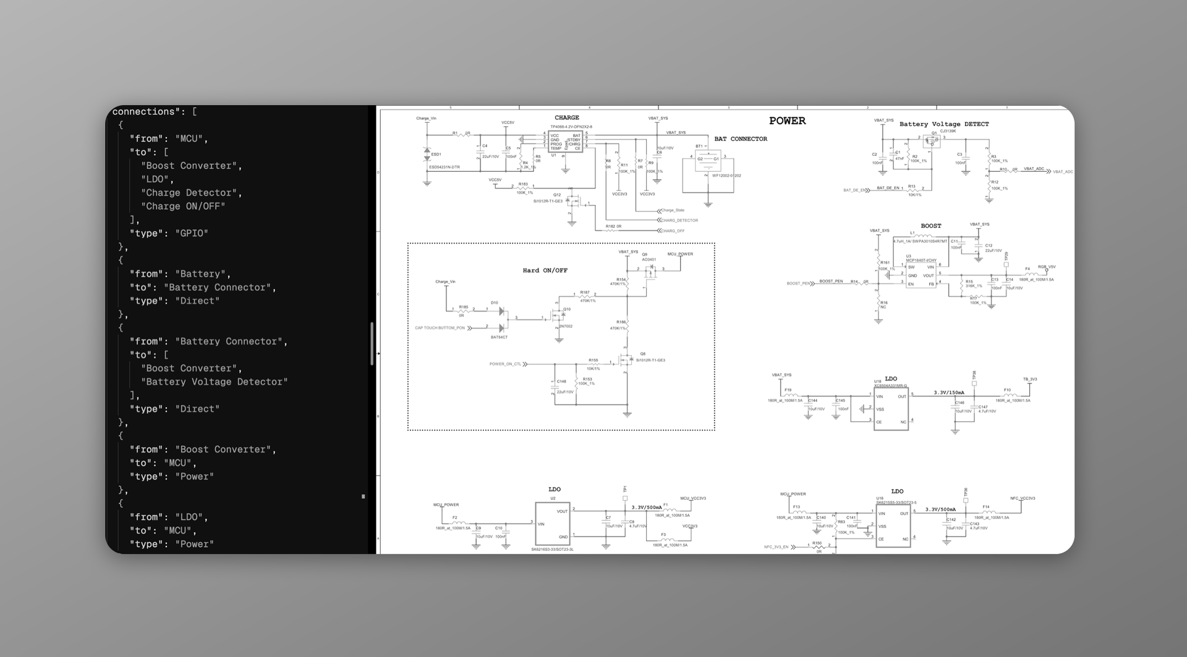
Task: Click the VBAT_ADC net label
Action: [x=1034, y=169]
